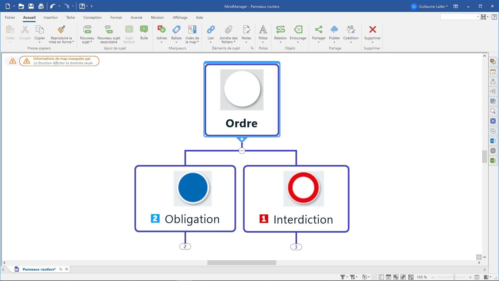
Task: Open the Notes tool
Action: coord(246,30)
